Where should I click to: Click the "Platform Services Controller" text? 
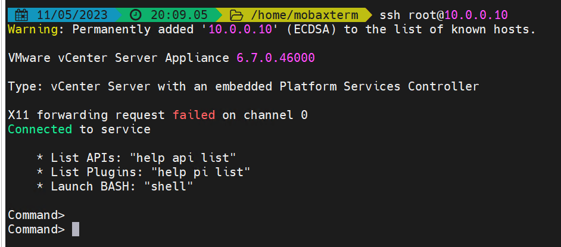(379, 86)
